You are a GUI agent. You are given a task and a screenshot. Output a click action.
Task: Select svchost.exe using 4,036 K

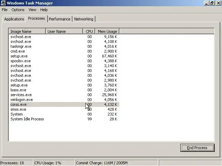pos(65,75)
